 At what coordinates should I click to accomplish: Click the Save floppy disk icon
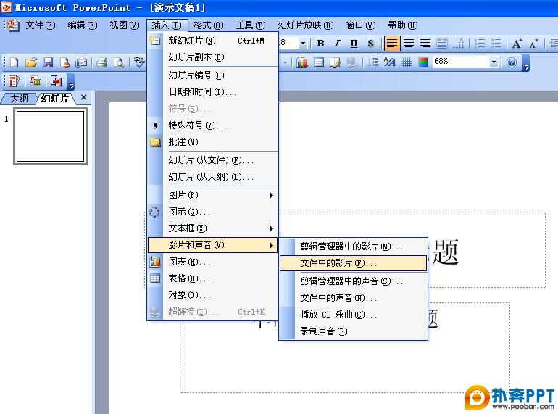tap(48, 62)
